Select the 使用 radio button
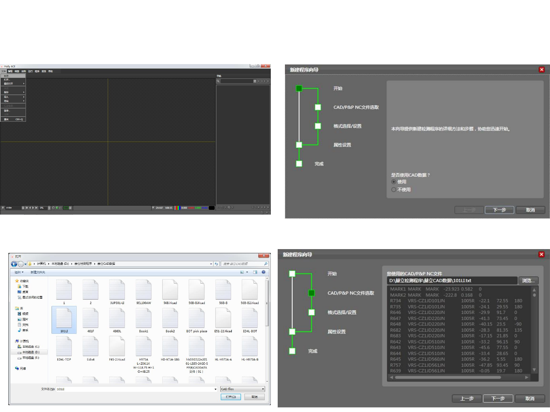The image size is (550, 412). click(394, 182)
